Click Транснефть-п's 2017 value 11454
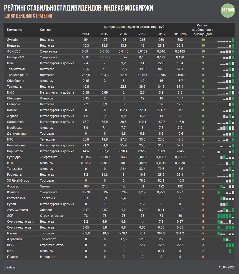Viewport: 239px width, 274px height. point(142,75)
